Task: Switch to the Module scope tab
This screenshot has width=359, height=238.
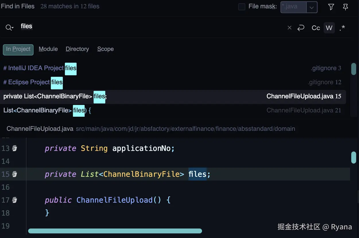Action: click(48, 49)
